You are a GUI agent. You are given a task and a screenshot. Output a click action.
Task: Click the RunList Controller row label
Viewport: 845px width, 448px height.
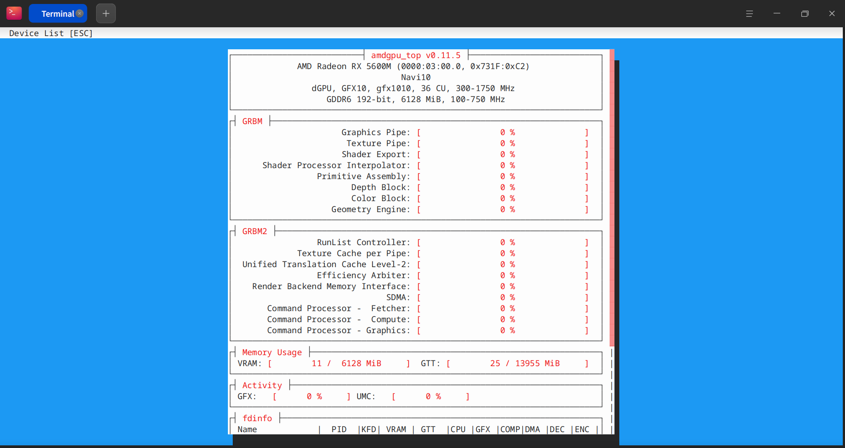pos(364,242)
